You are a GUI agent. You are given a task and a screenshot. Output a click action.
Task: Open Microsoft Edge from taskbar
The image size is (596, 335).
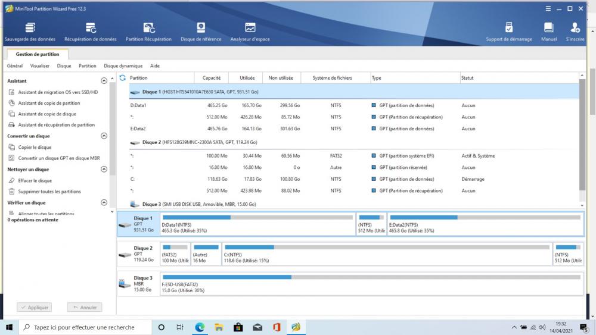(200, 327)
